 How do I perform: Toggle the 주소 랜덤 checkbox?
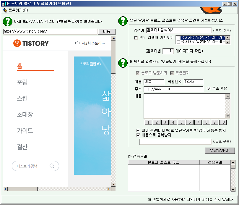[209, 88]
